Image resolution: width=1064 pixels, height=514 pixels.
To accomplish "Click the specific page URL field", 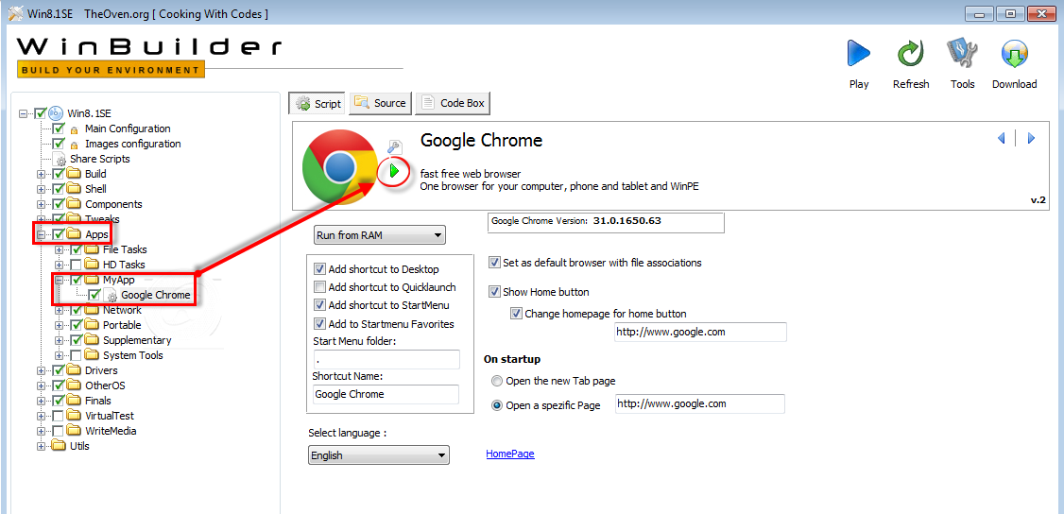I will pyautogui.click(x=699, y=403).
